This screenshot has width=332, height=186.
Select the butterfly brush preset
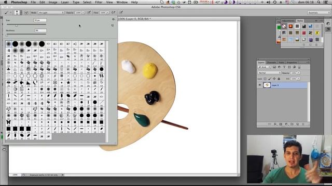point(8,122)
